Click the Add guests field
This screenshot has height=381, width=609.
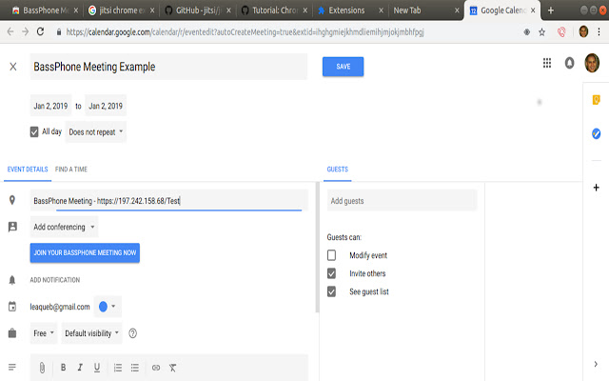coord(402,201)
